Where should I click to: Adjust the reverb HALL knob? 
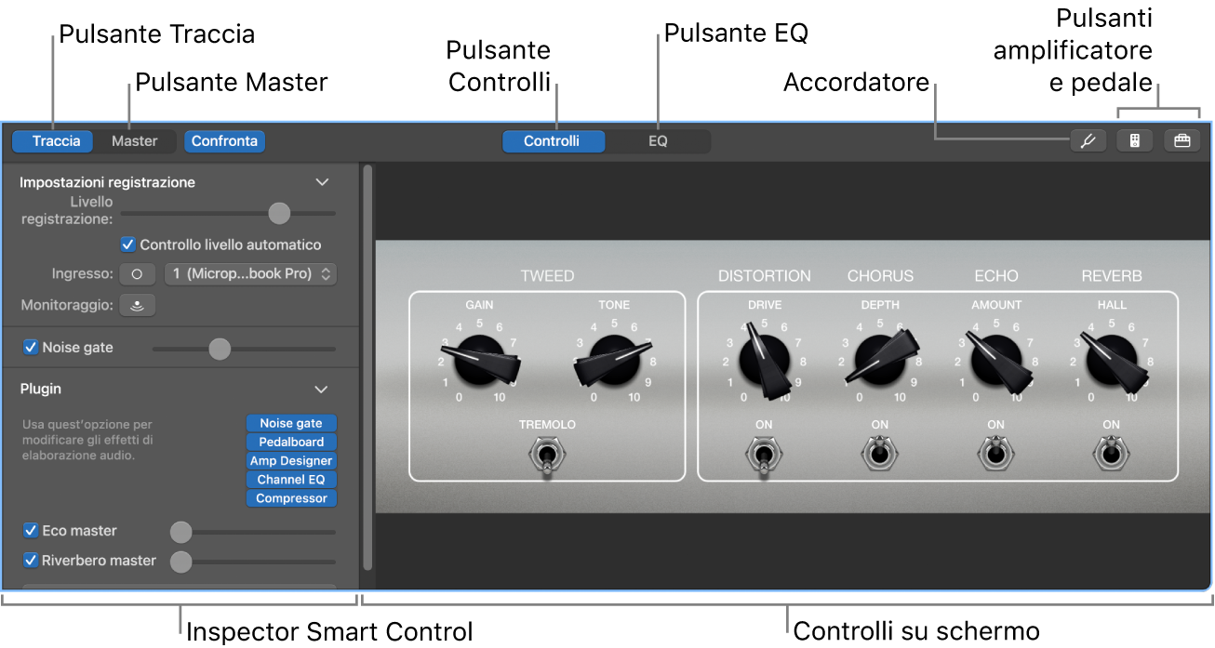[x=1112, y=360]
